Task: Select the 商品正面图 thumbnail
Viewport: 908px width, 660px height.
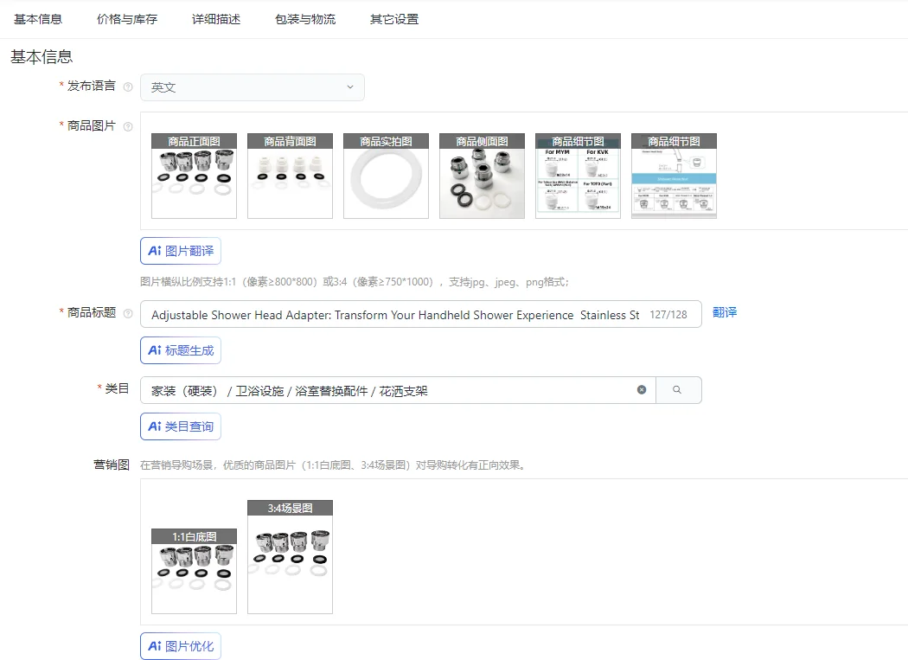Action: tap(194, 176)
